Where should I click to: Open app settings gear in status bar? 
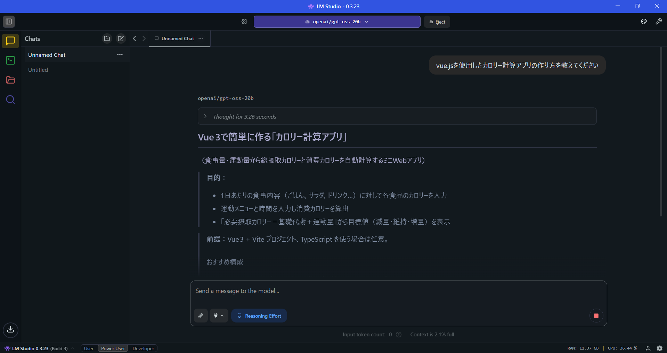coord(659,348)
